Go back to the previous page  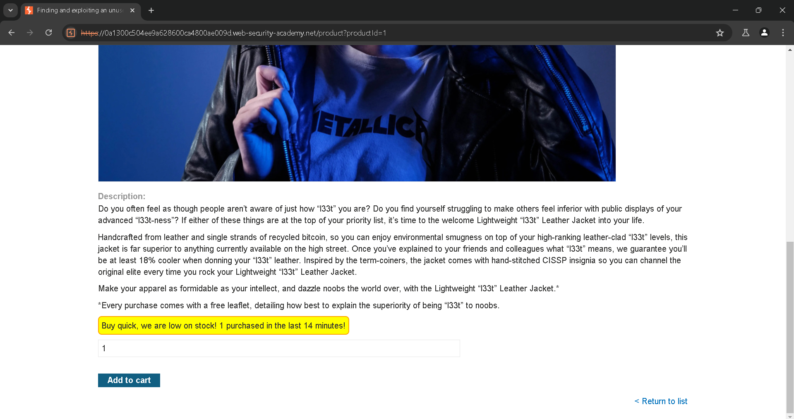[x=12, y=33]
